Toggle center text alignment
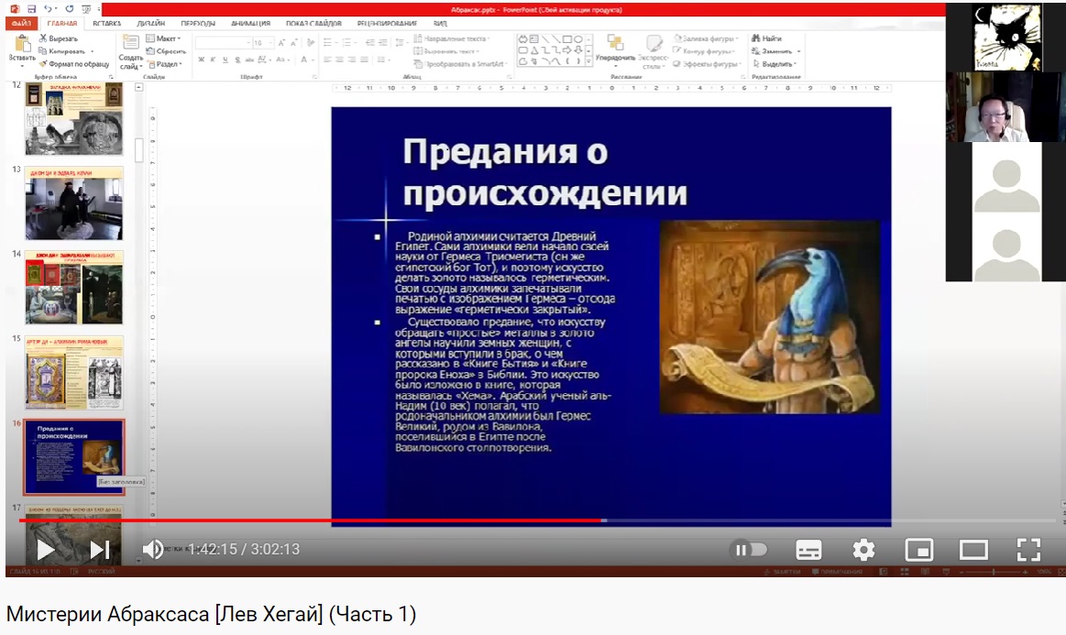This screenshot has width=1066, height=635. [339, 60]
